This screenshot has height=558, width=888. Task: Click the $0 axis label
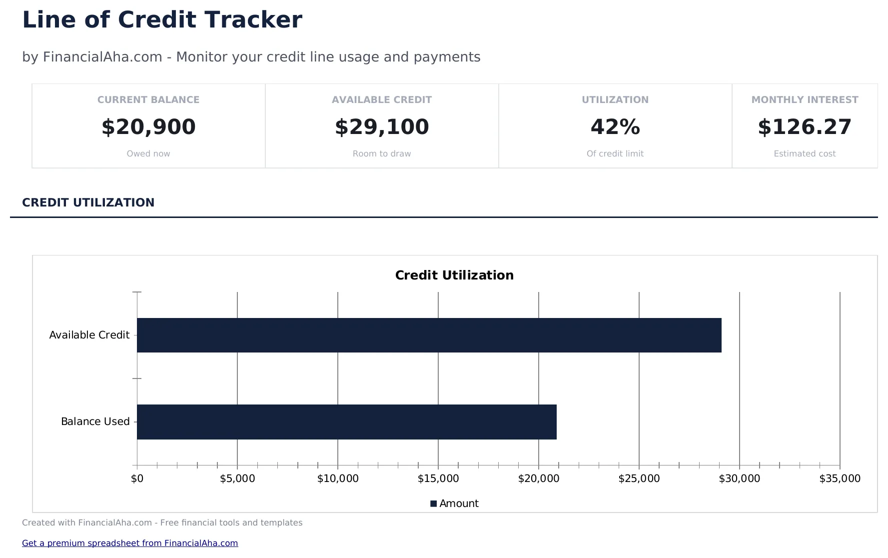[x=138, y=478]
